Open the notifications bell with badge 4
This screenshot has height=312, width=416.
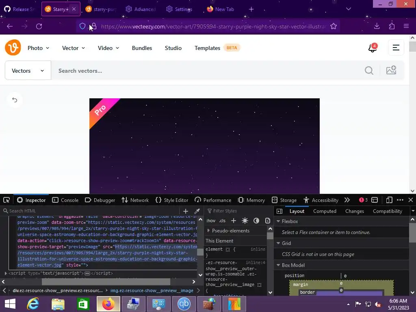pyautogui.click(x=373, y=48)
